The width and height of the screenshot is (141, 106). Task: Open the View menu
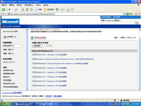click(x=19, y=5)
